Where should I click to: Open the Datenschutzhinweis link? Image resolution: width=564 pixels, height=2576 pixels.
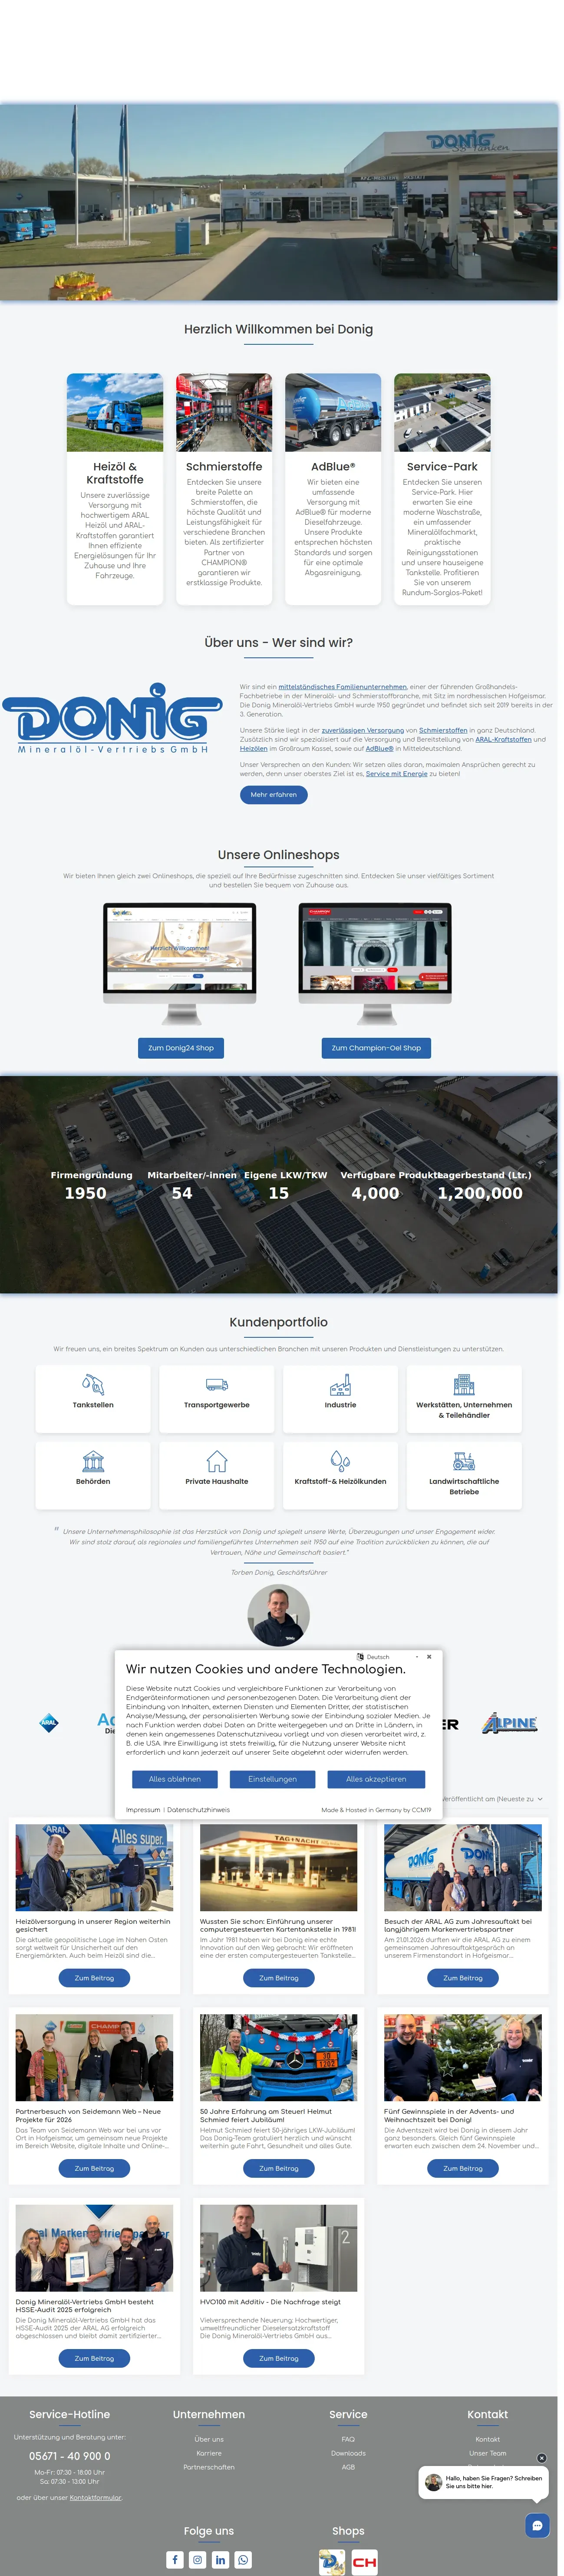(199, 1810)
